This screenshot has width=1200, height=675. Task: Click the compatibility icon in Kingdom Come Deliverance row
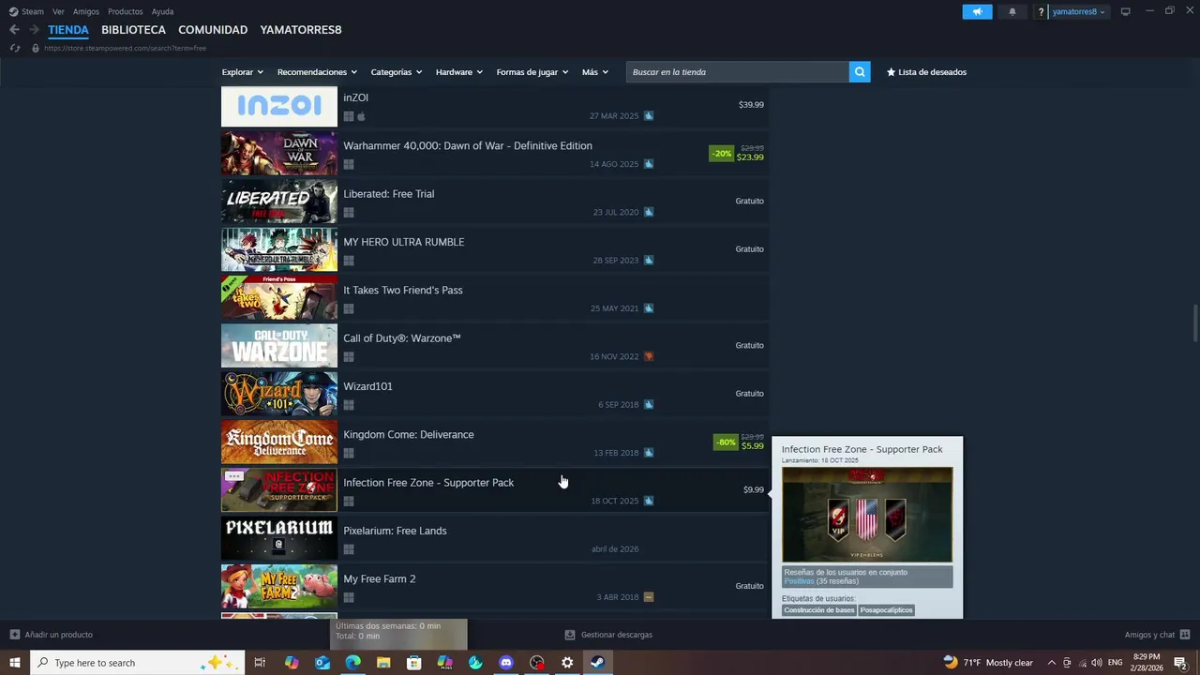click(x=649, y=453)
